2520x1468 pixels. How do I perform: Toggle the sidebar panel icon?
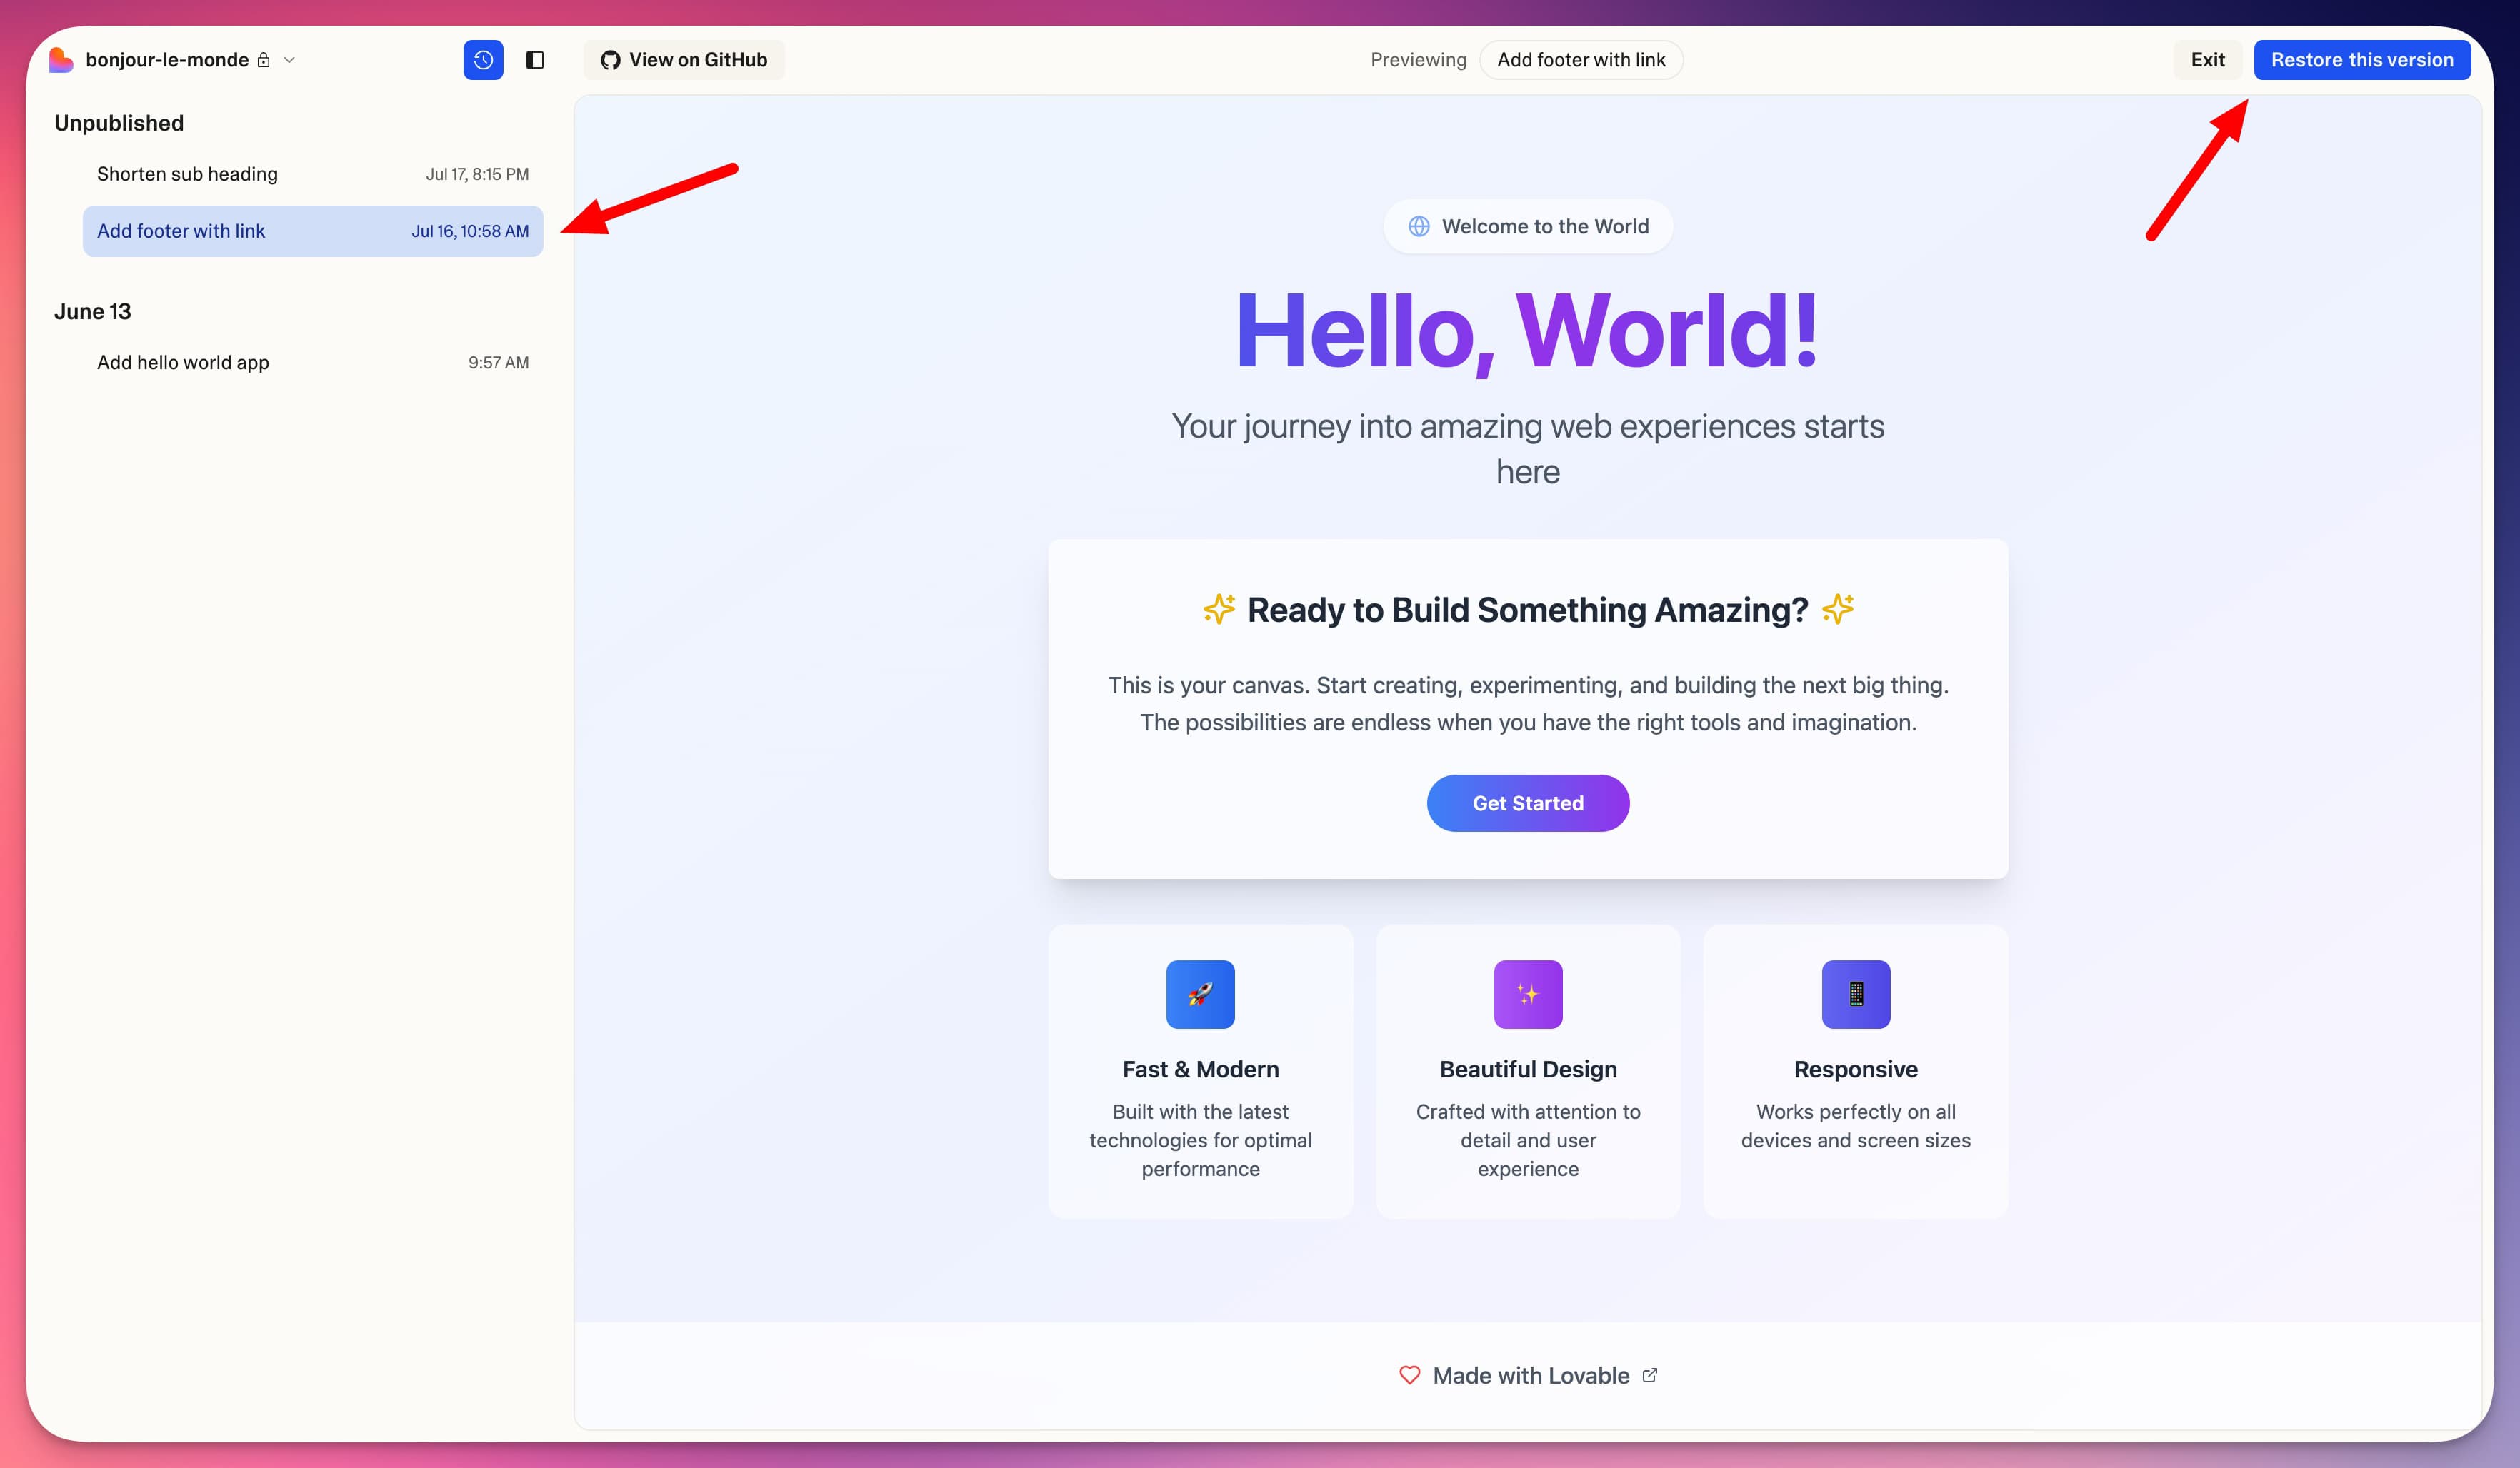click(x=535, y=60)
